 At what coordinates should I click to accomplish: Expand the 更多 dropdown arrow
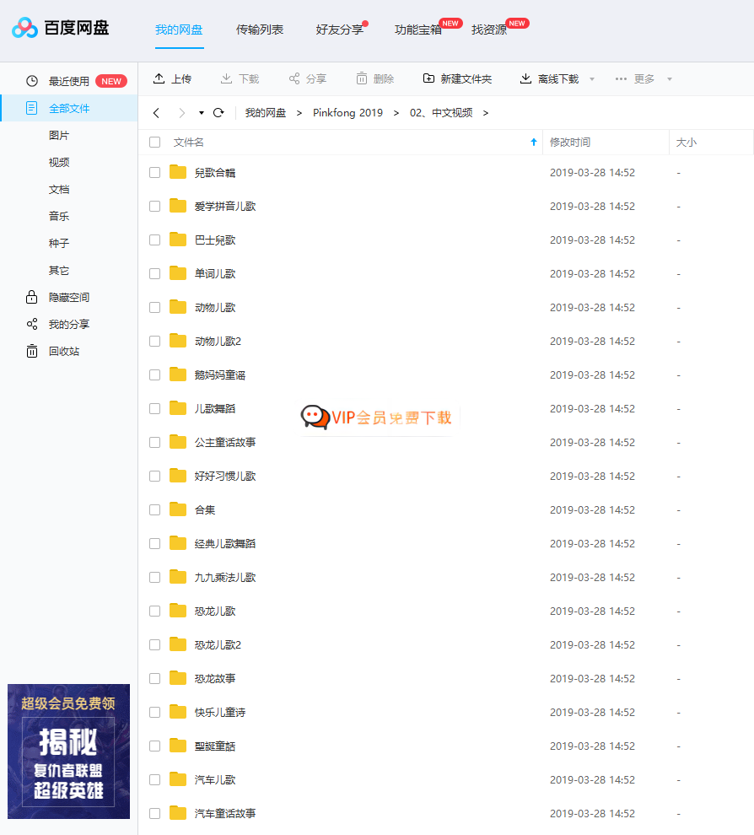(670, 79)
